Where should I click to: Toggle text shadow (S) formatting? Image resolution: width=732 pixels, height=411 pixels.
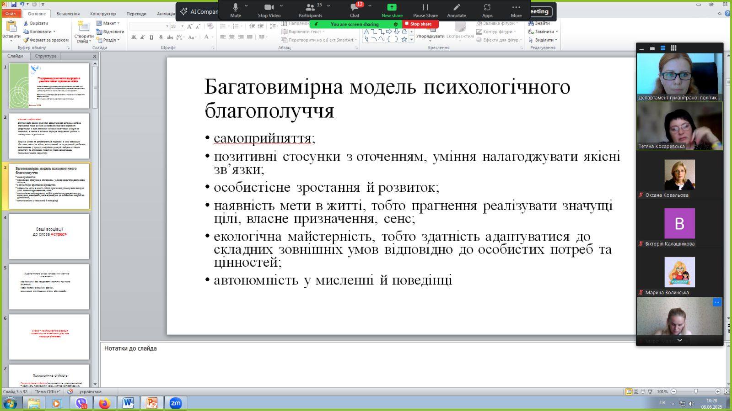161,37
